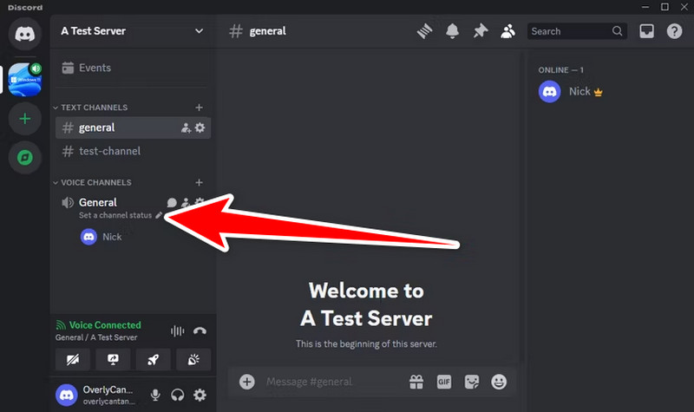Mute the microphone in the user panel
Viewport: 694px width, 412px height.
point(156,395)
